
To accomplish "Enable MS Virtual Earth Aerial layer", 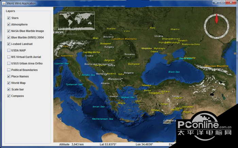I will click(9, 57).
